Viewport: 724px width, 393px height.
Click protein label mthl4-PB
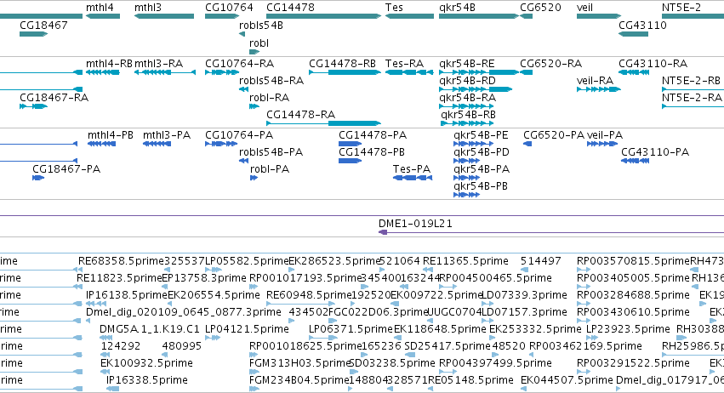111,135
